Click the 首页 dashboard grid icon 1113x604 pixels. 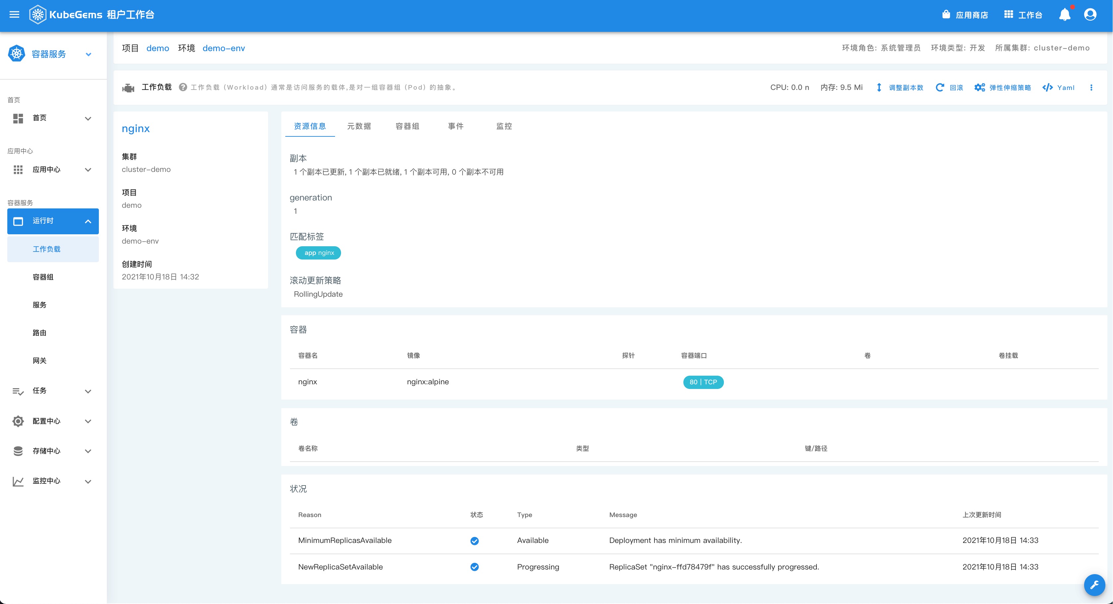pos(18,118)
